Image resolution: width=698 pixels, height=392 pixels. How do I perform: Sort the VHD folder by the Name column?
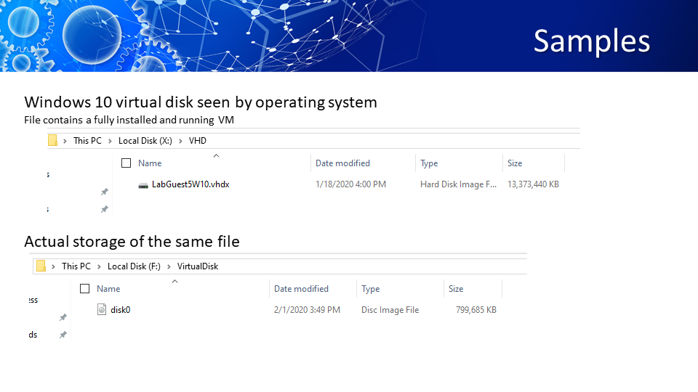click(x=150, y=163)
